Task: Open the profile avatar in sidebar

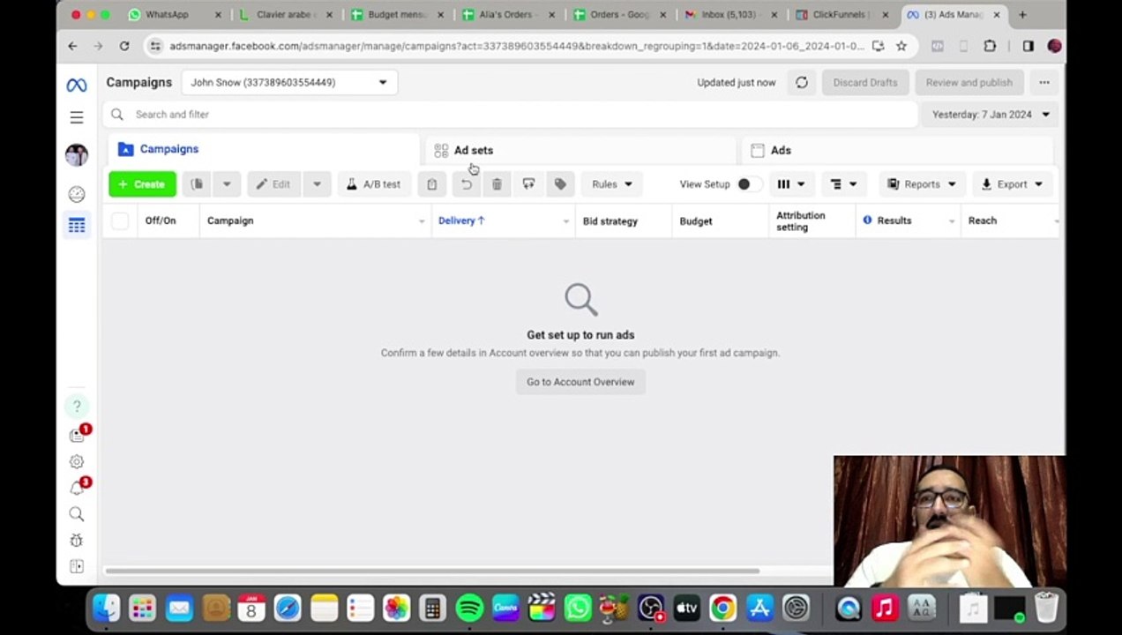Action: click(x=77, y=155)
